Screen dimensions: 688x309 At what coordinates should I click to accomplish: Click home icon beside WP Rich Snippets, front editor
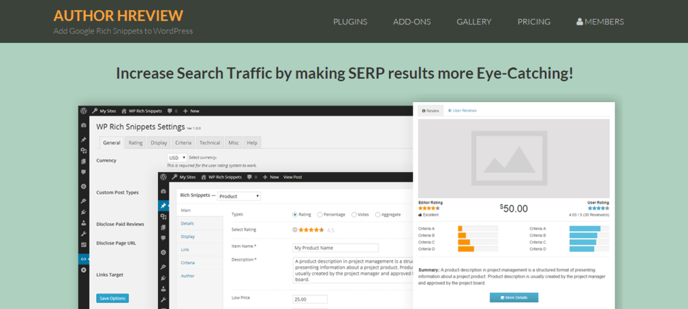pyautogui.click(x=204, y=177)
